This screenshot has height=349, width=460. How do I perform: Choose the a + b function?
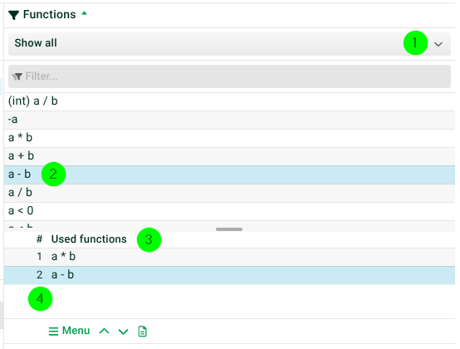pos(229,156)
